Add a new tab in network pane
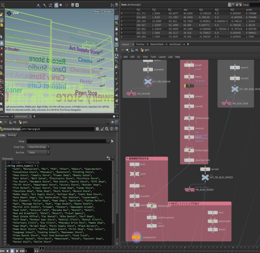This screenshot has height=253, width=260. [188, 44]
